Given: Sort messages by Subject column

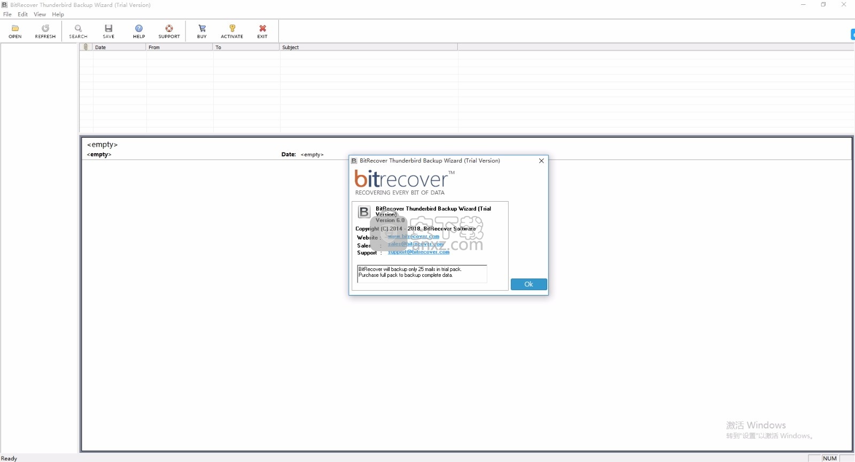Looking at the screenshot, I should pyautogui.click(x=368, y=47).
